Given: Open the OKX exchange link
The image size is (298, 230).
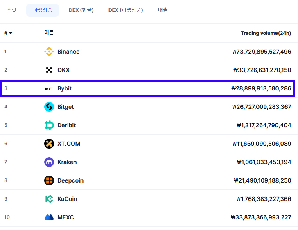Looking at the screenshot, I should coord(63,70).
